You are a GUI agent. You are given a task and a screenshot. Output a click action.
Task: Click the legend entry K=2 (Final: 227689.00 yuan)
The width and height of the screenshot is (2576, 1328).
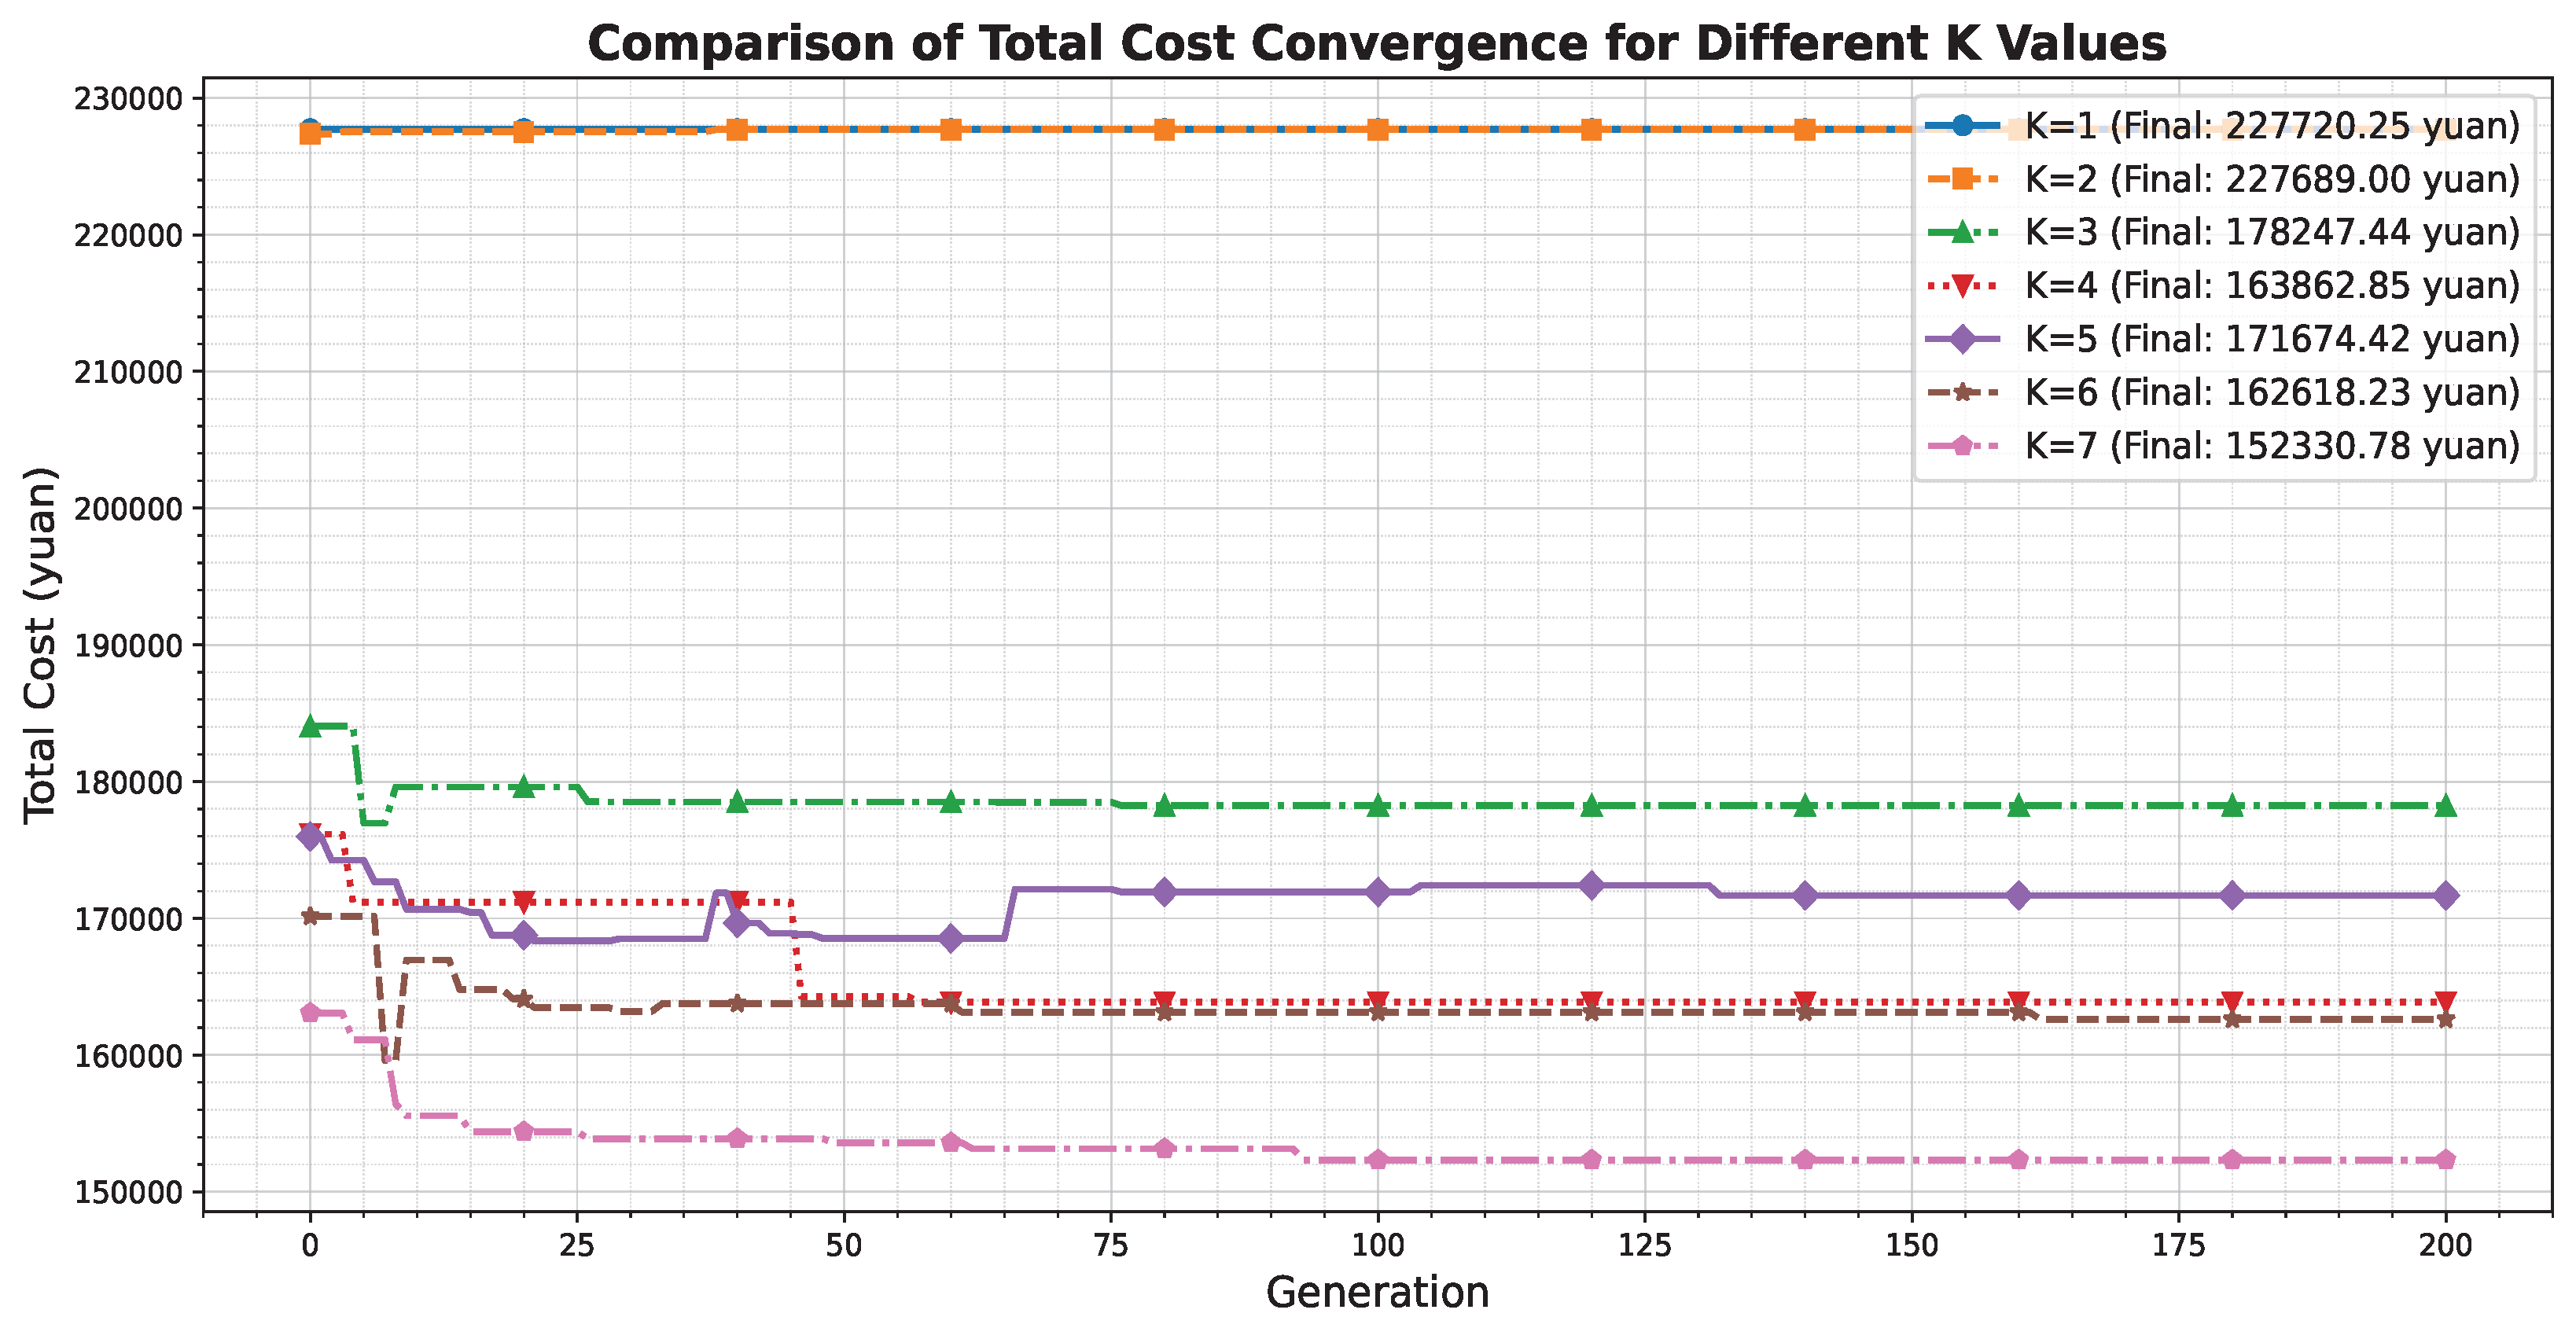pos(2223,179)
